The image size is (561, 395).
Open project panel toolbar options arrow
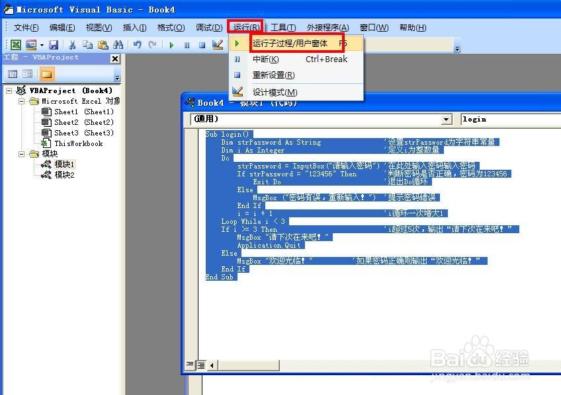117,77
